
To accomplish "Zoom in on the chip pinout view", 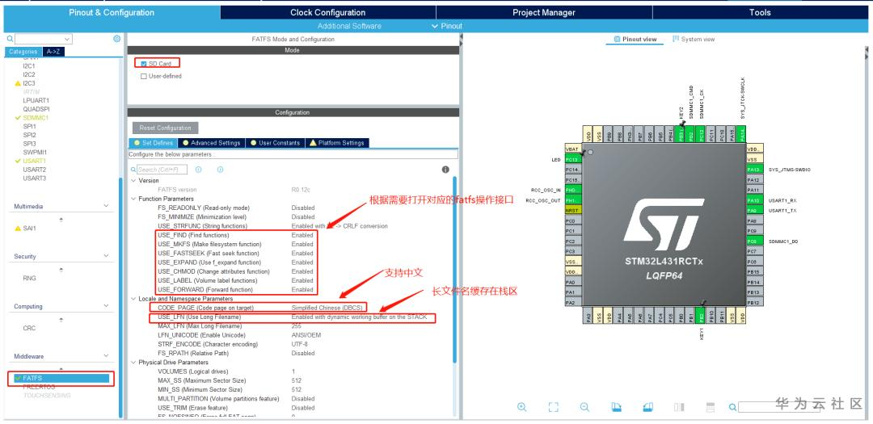I will (521, 407).
